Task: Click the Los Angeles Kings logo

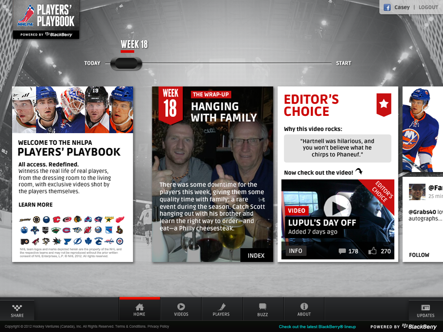Action: coord(45,230)
